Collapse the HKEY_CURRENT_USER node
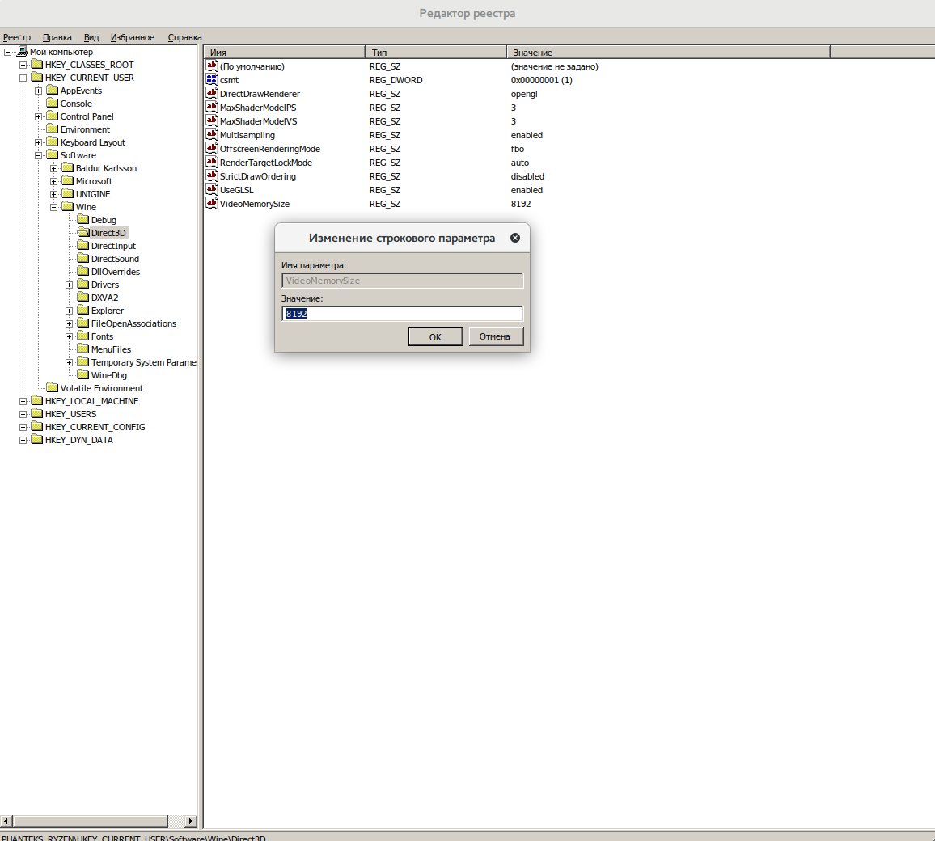The width and height of the screenshot is (935, 841). [x=23, y=78]
